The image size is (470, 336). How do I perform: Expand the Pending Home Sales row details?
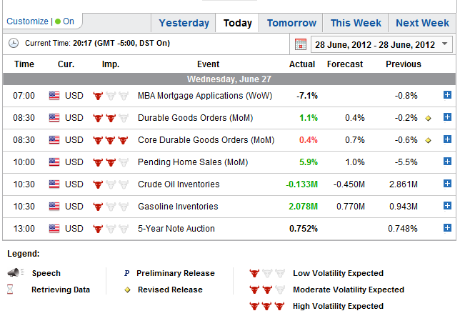(x=447, y=162)
